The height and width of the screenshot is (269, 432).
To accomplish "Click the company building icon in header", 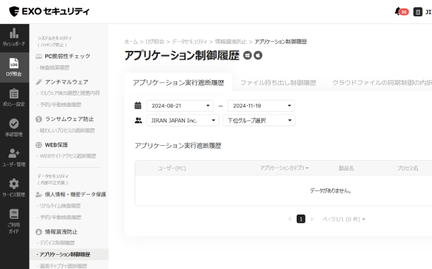I will [418, 12].
